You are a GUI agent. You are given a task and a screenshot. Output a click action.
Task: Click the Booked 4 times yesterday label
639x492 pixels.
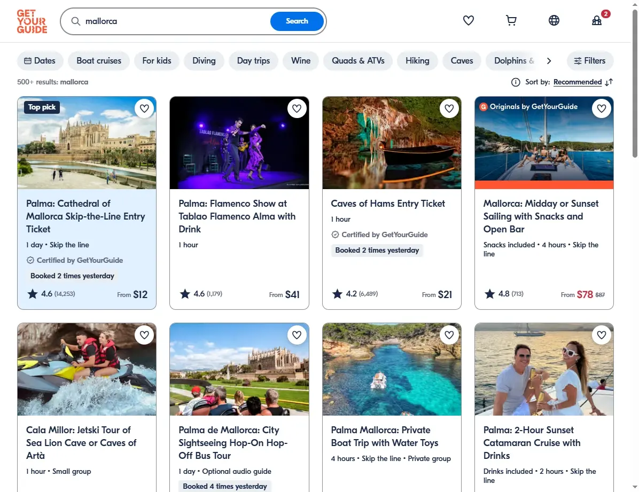[225, 486]
